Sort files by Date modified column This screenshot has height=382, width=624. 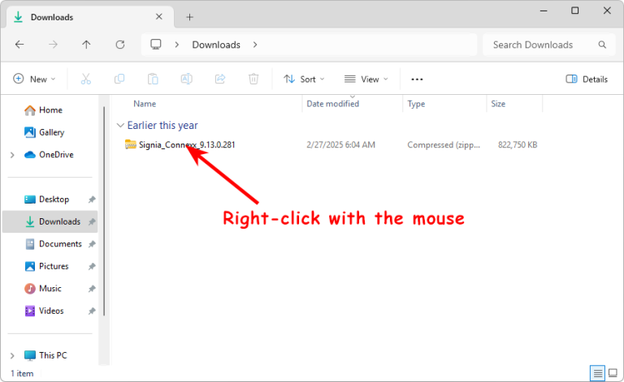pyautogui.click(x=333, y=104)
